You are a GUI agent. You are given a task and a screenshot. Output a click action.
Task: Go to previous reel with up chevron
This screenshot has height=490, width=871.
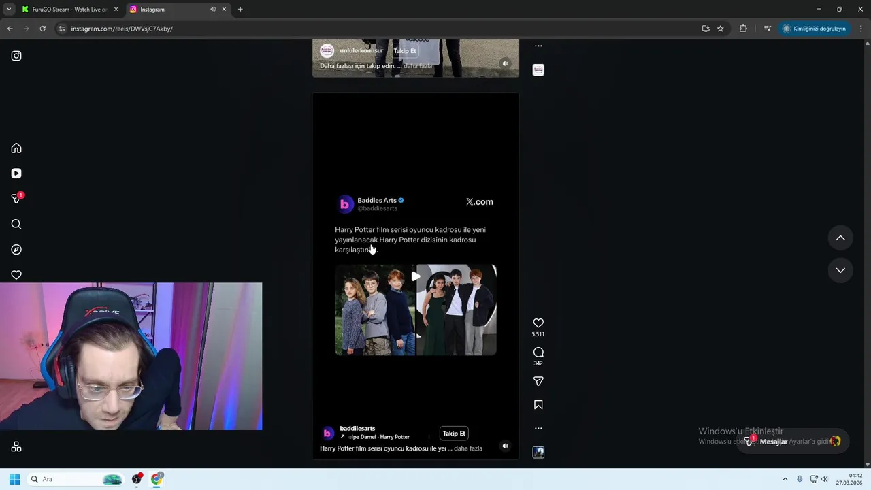pos(840,238)
